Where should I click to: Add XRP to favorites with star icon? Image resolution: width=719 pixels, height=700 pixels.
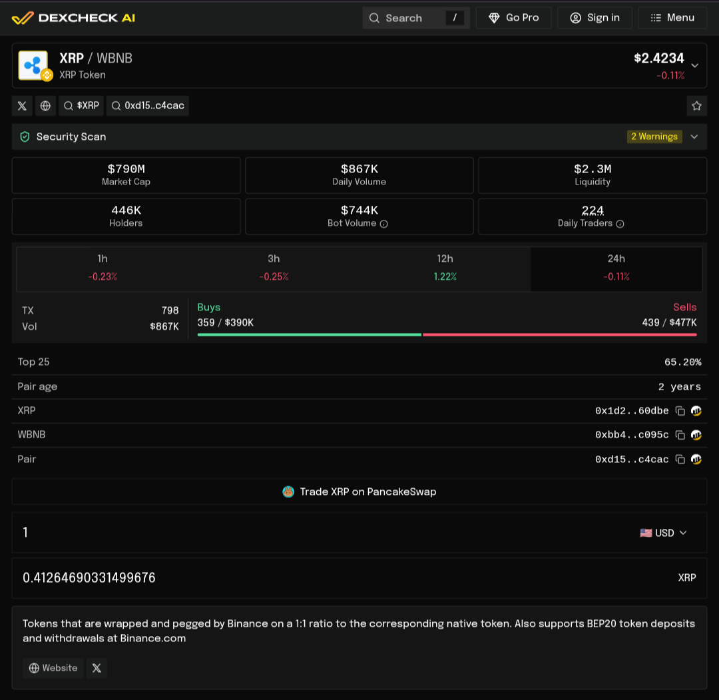pyautogui.click(x=696, y=106)
